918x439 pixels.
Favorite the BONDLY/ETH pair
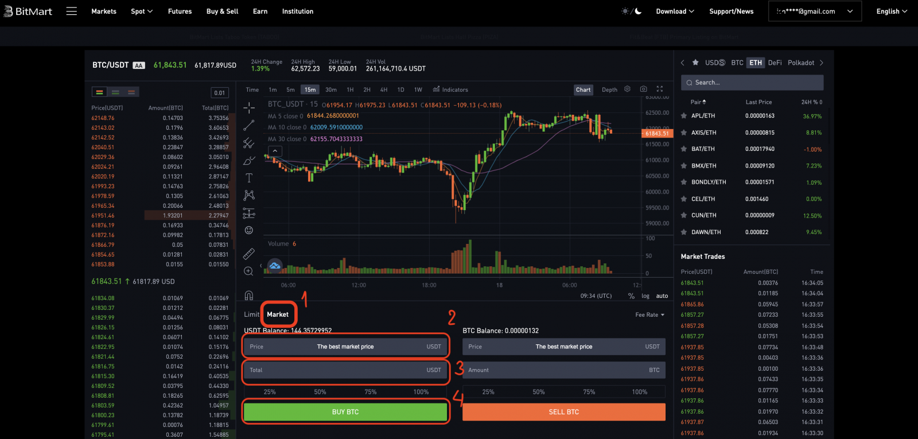click(x=684, y=182)
